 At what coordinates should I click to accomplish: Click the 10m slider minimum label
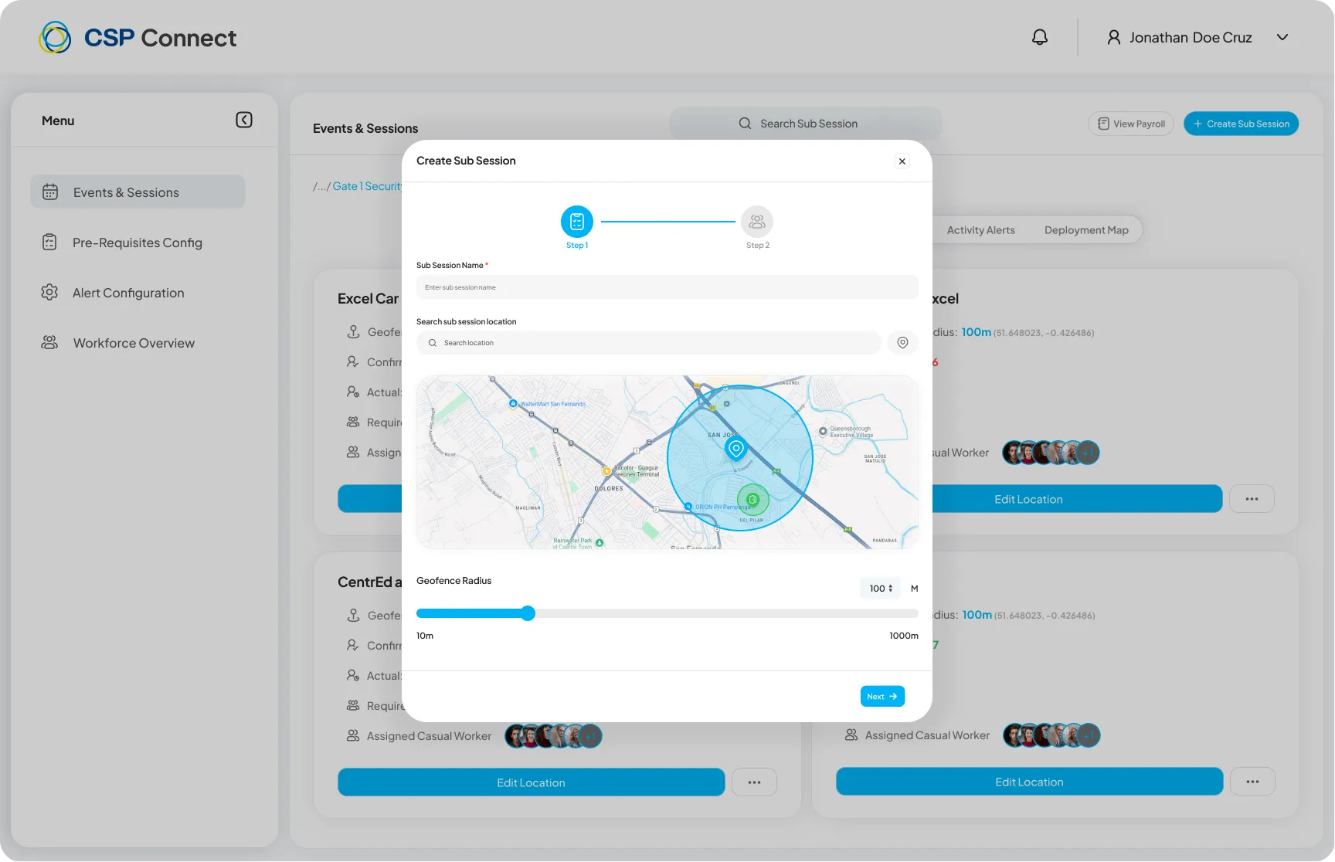(x=425, y=636)
